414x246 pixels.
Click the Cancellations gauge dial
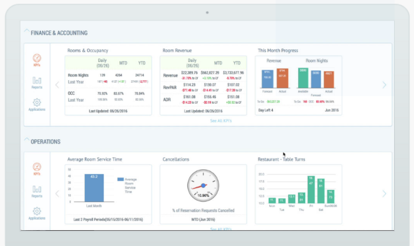point(203,186)
